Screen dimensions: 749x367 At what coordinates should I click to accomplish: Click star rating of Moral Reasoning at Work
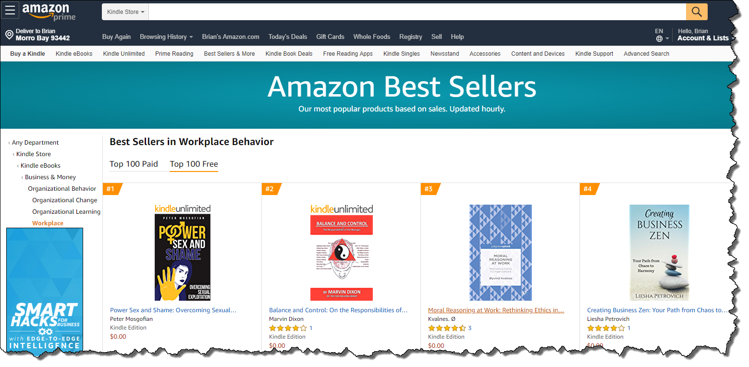tap(447, 328)
